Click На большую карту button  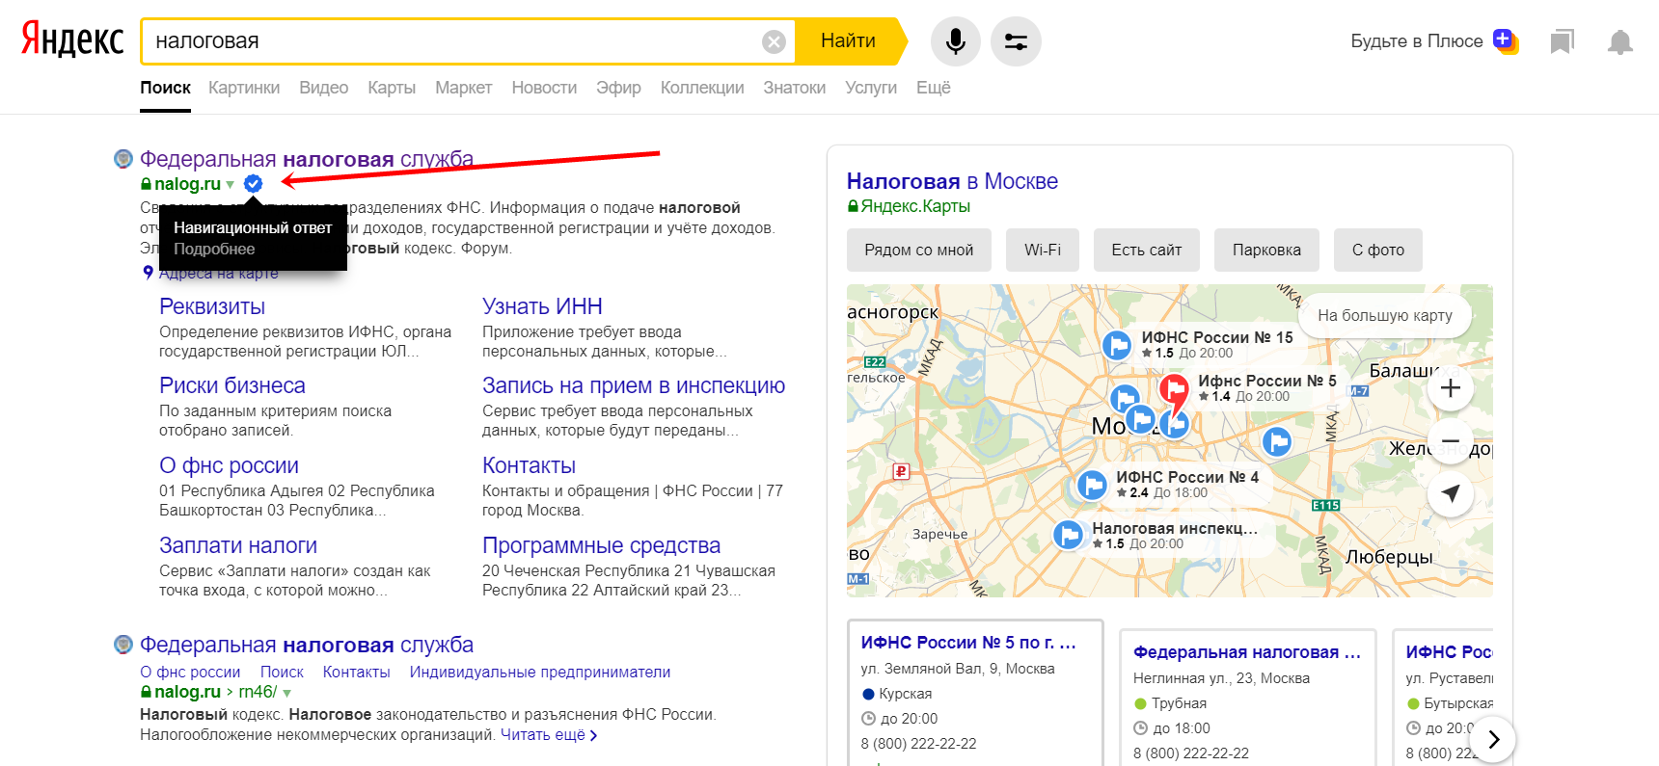[1385, 315]
